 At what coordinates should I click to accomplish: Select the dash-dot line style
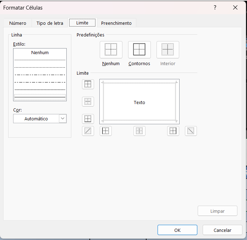(x=40, y=82)
